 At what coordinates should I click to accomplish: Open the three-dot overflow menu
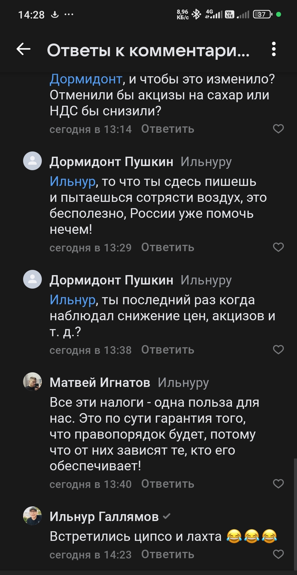[x=273, y=50]
